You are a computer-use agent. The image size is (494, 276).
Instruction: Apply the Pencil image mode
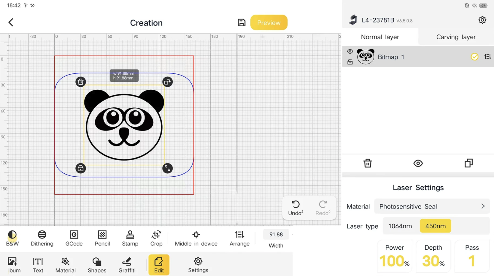click(x=102, y=238)
